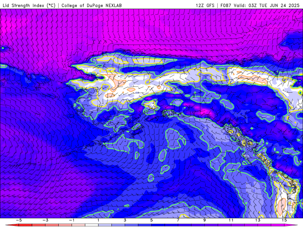Viewport: 303px width, 227px height.
Task: Click the '11' color bar tick label
Action: coord(231,220)
